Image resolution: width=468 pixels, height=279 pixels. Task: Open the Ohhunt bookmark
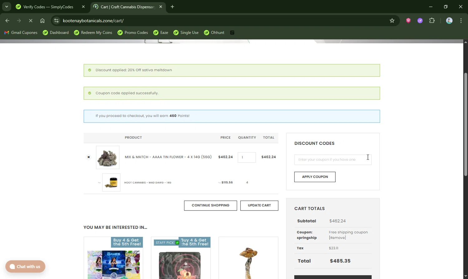[214, 32]
